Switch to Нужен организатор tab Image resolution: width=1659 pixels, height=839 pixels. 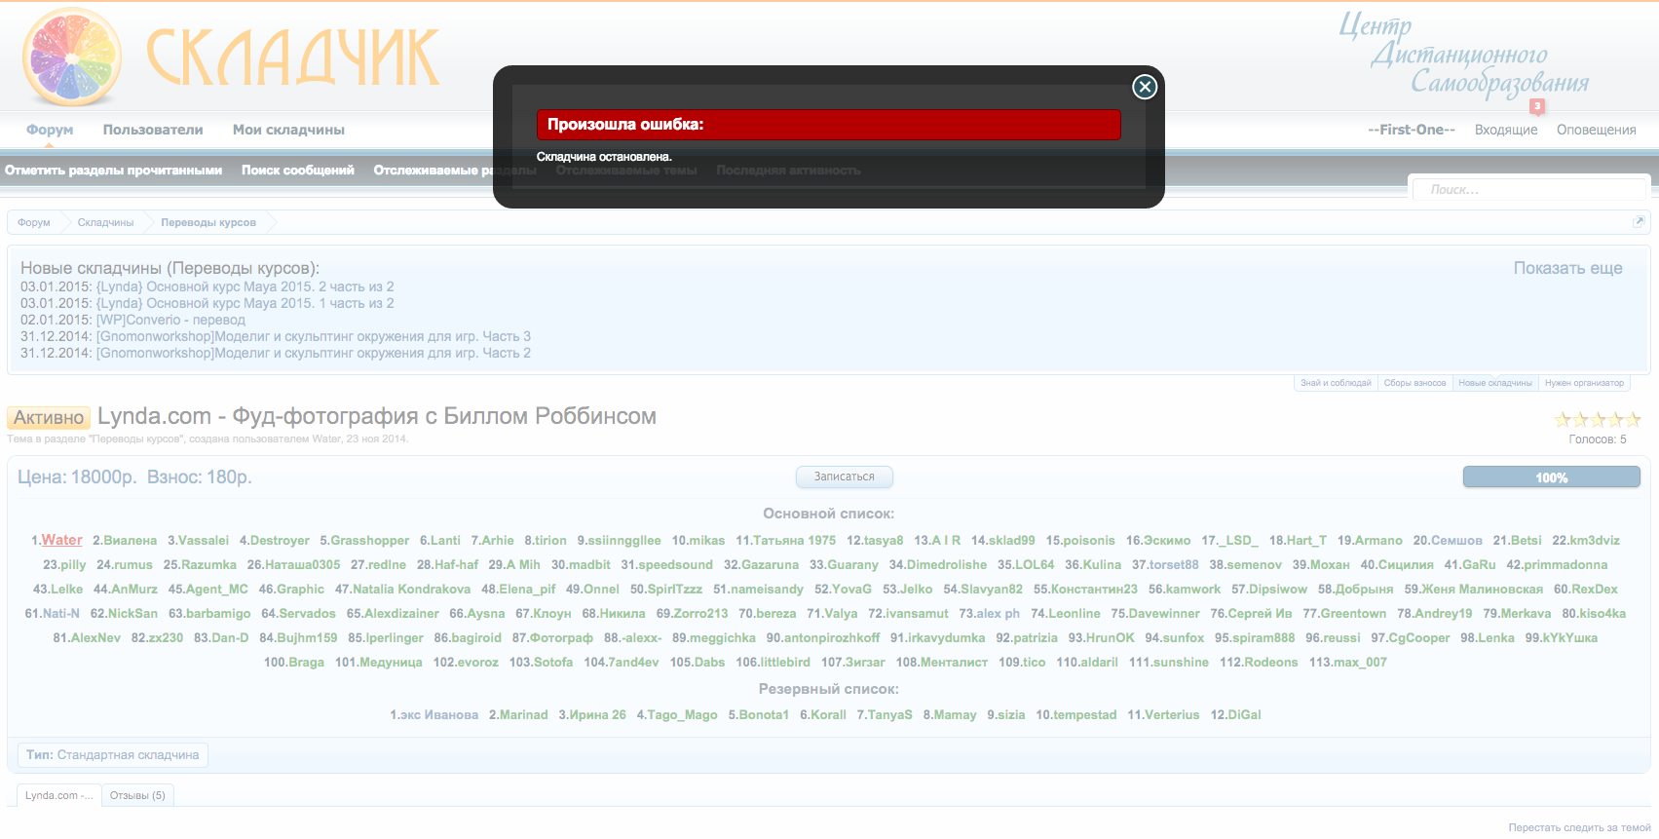[x=1584, y=383]
